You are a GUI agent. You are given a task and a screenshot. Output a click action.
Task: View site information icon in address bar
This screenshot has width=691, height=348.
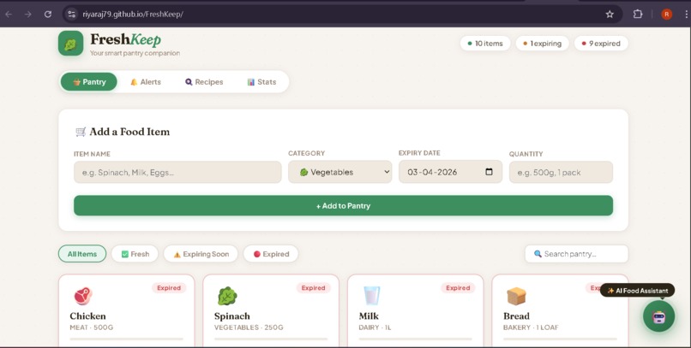[x=72, y=14]
